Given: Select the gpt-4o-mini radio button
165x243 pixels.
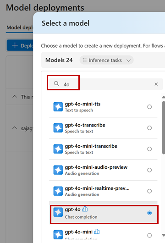Looking at the screenshot, I should pyautogui.click(x=149, y=235).
